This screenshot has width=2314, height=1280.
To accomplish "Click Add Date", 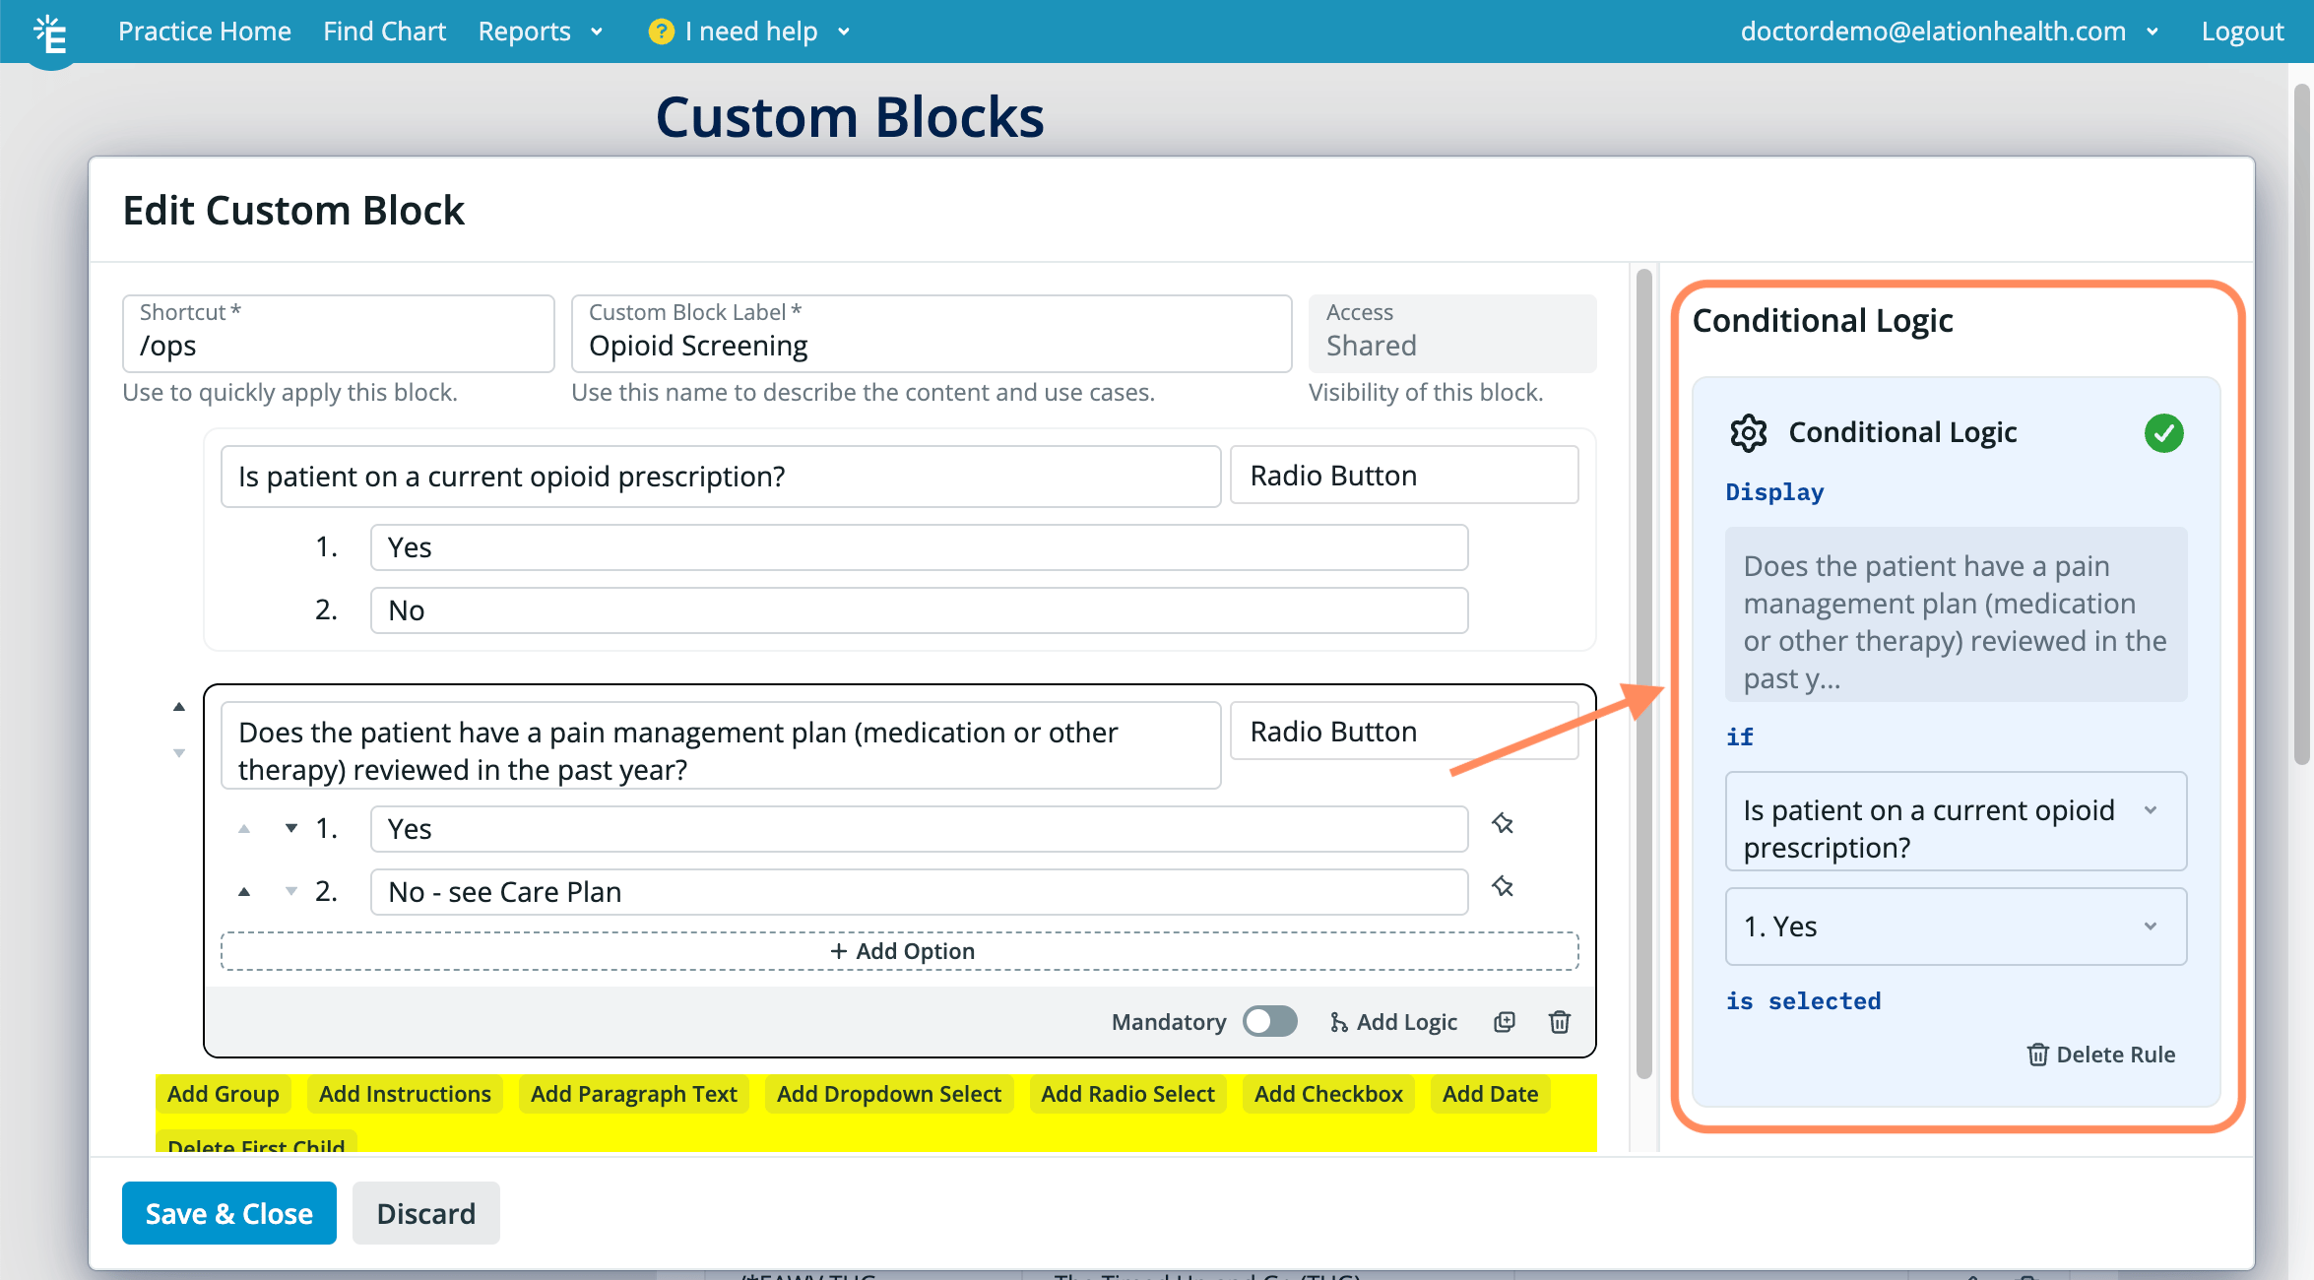I will pos(1490,1094).
